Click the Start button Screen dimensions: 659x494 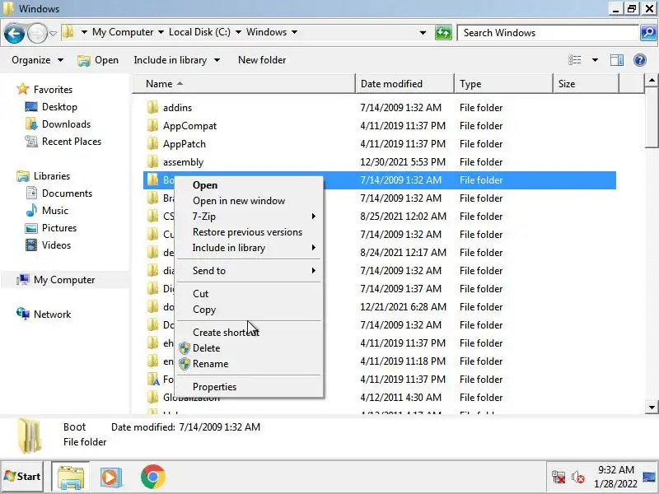[22, 477]
